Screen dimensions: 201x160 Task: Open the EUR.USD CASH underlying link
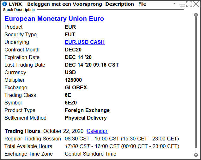tap(85, 42)
